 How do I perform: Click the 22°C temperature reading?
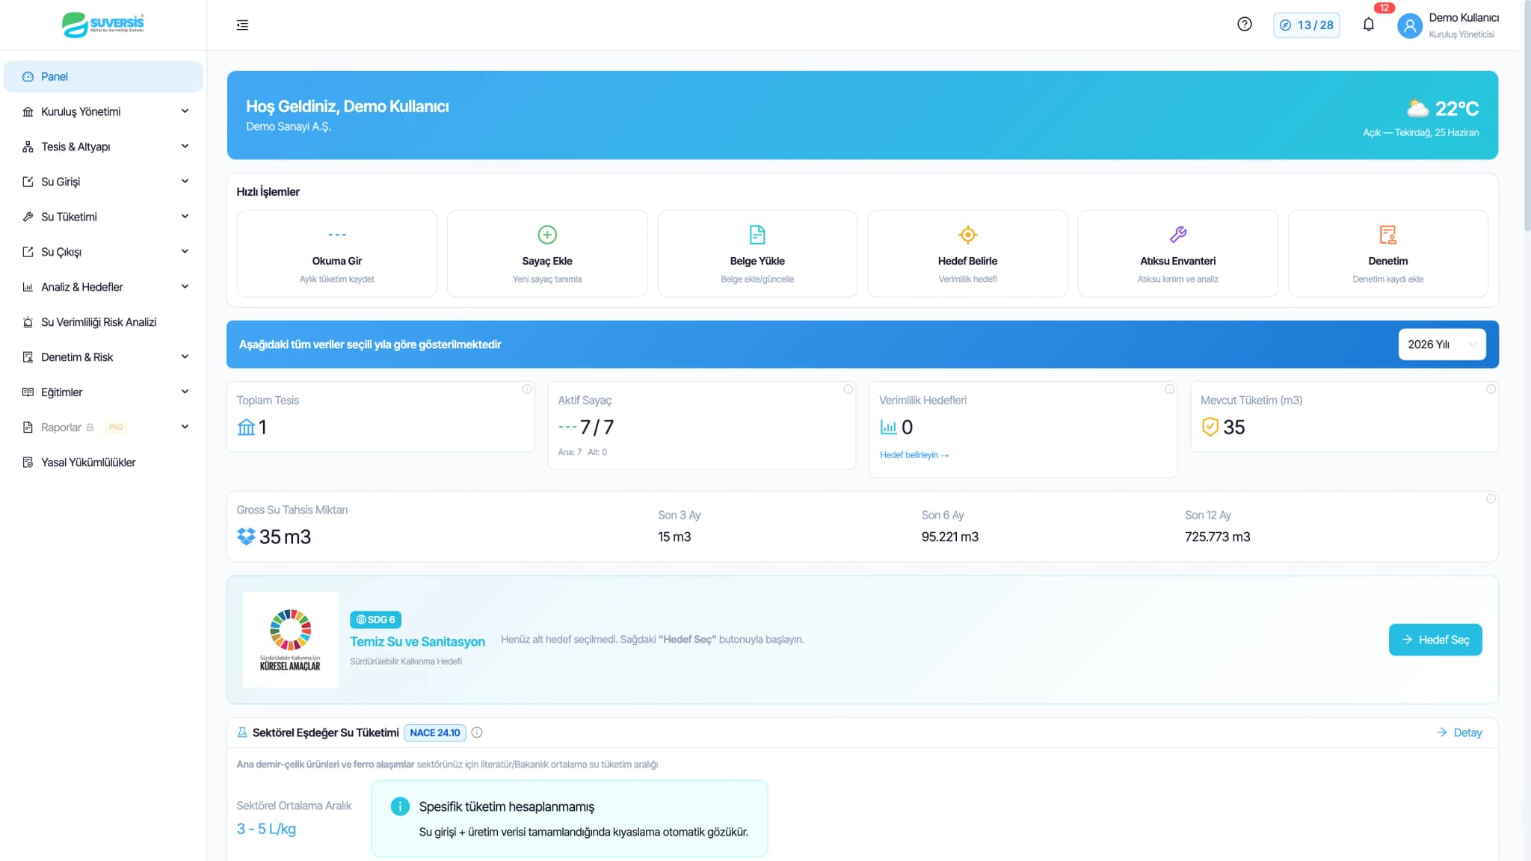click(x=1457, y=109)
